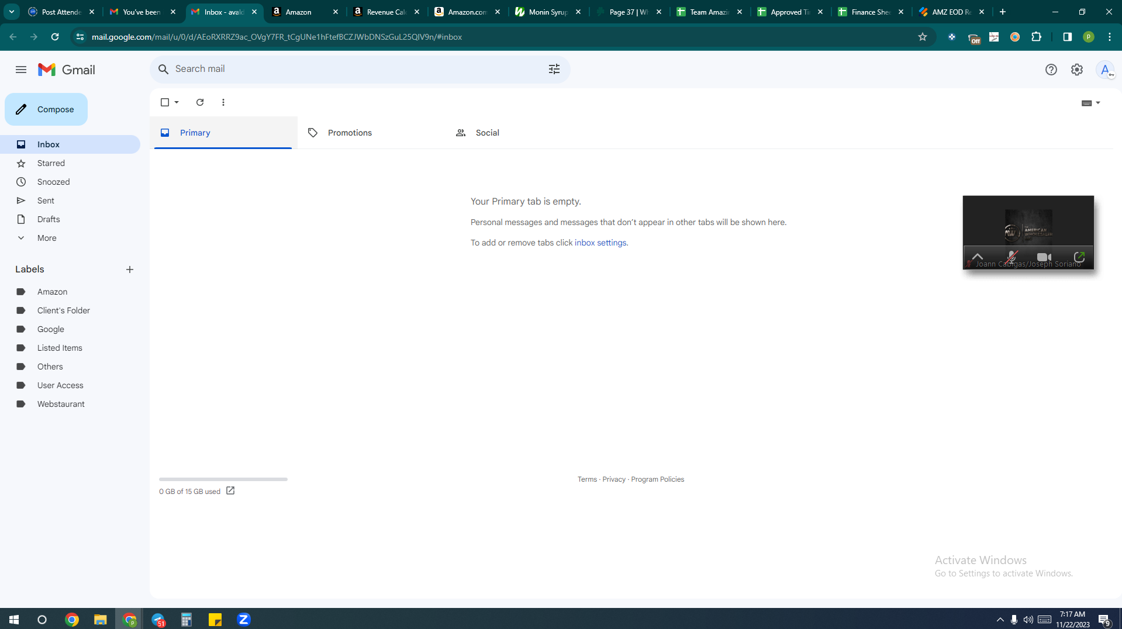Open the Gmail main menu hamburger
This screenshot has height=629, width=1122.
[21, 70]
